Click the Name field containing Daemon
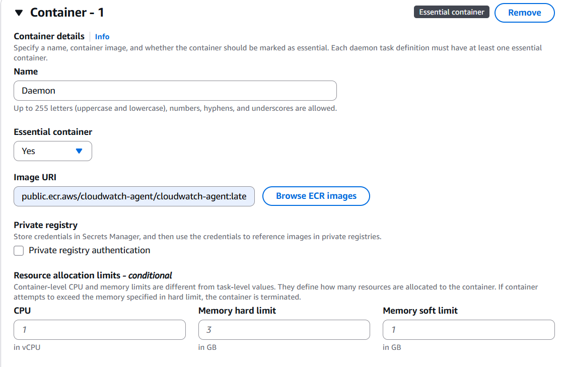This screenshot has width=564, height=367. 175,91
